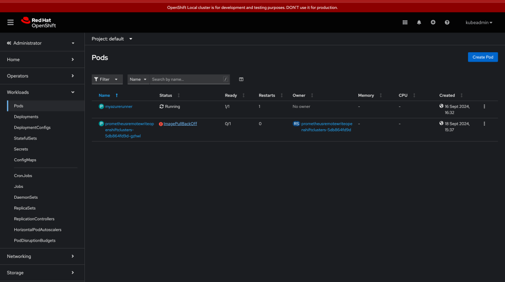
Task: Select Pods in the sidebar
Action: click(x=46, y=106)
